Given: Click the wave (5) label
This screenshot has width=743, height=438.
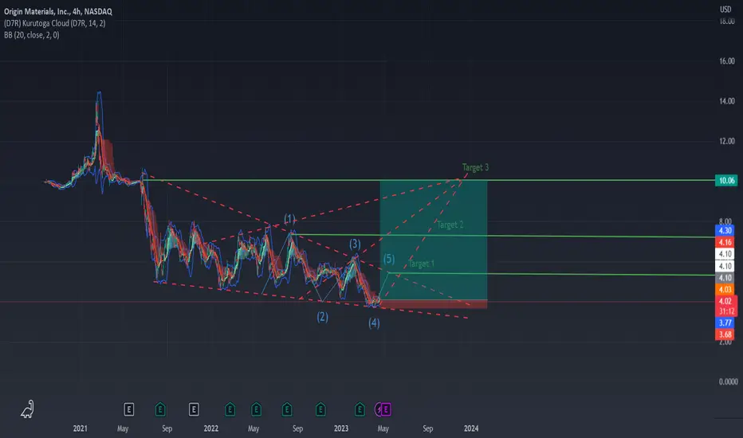Looking at the screenshot, I should (x=388, y=259).
